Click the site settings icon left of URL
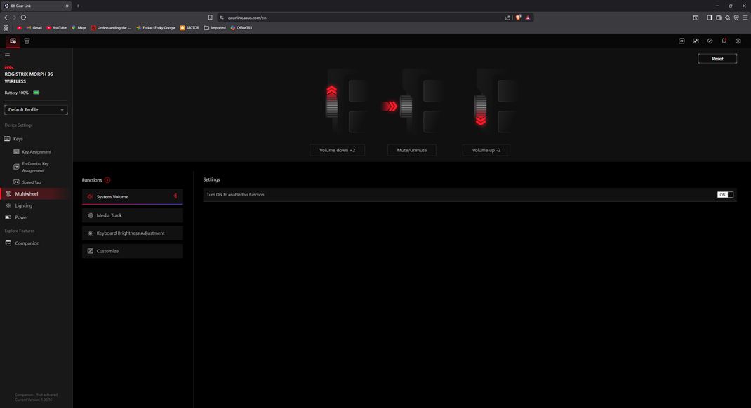The image size is (751, 408). pyautogui.click(x=221, y=18)
